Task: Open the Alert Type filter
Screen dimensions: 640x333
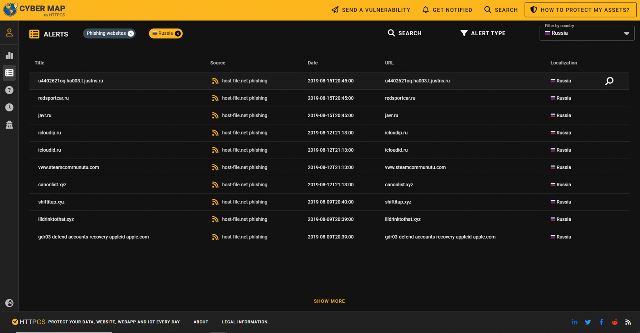Action: [483, 33]
